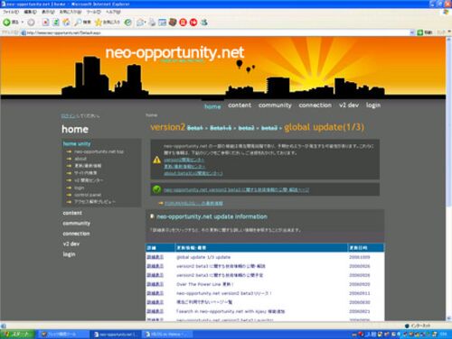Open the Back button history dropdown arrow

(x=23, y=23)
